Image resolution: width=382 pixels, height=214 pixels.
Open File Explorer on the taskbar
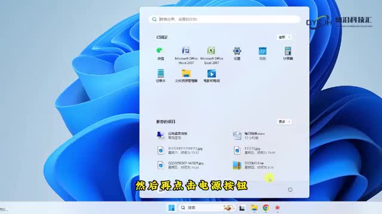click(x=254, y=207)
